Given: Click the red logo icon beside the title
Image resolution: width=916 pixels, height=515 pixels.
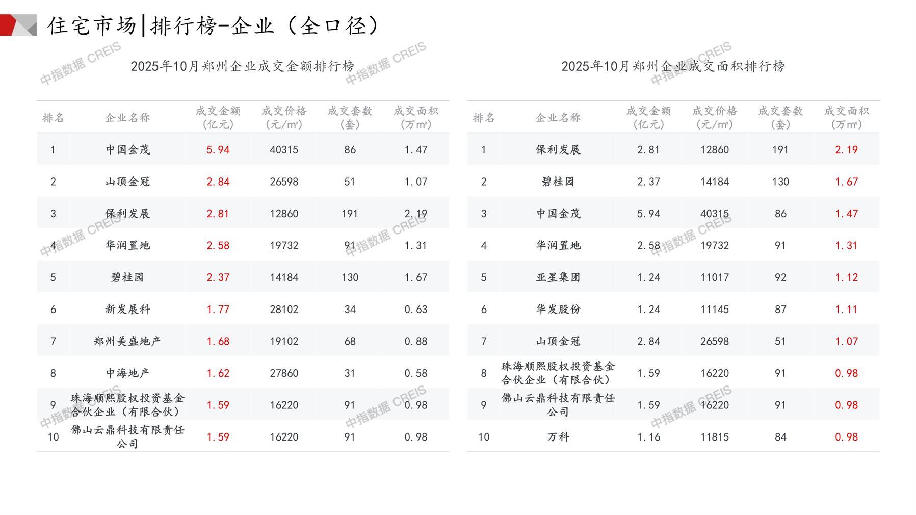Looking at the screenshot, I should click(18, 25).
